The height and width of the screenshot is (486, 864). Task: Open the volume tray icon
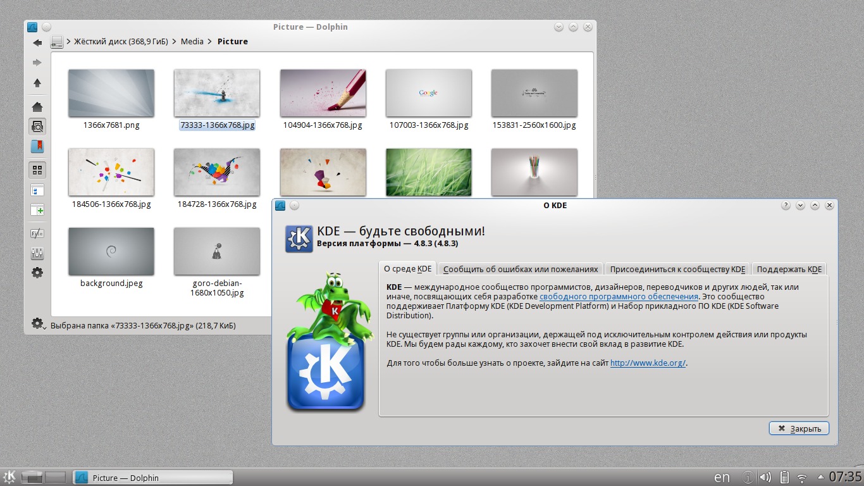(x=765, y=477)
